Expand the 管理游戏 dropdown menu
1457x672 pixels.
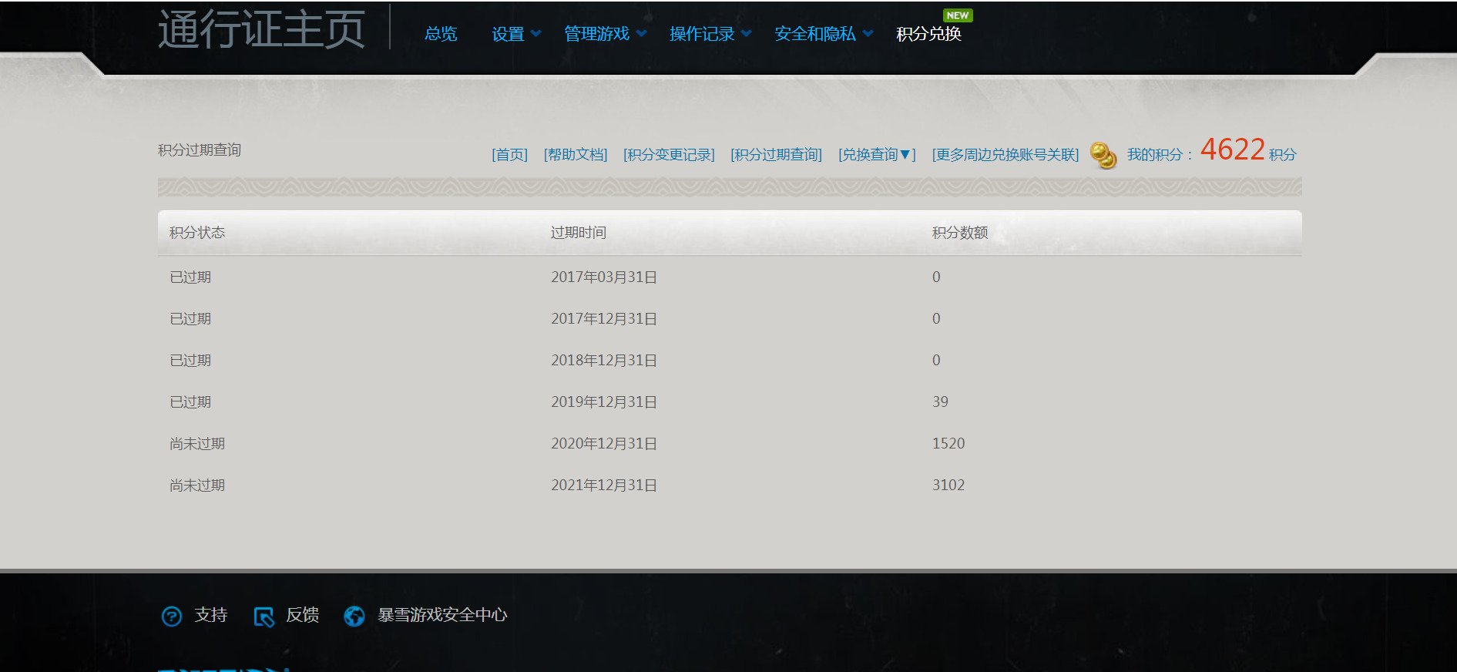coord(605,34)
